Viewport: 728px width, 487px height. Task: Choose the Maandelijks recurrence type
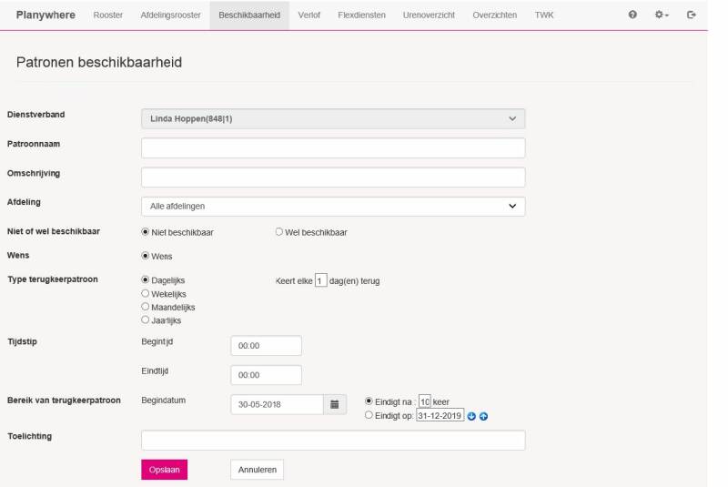point(146,307)
